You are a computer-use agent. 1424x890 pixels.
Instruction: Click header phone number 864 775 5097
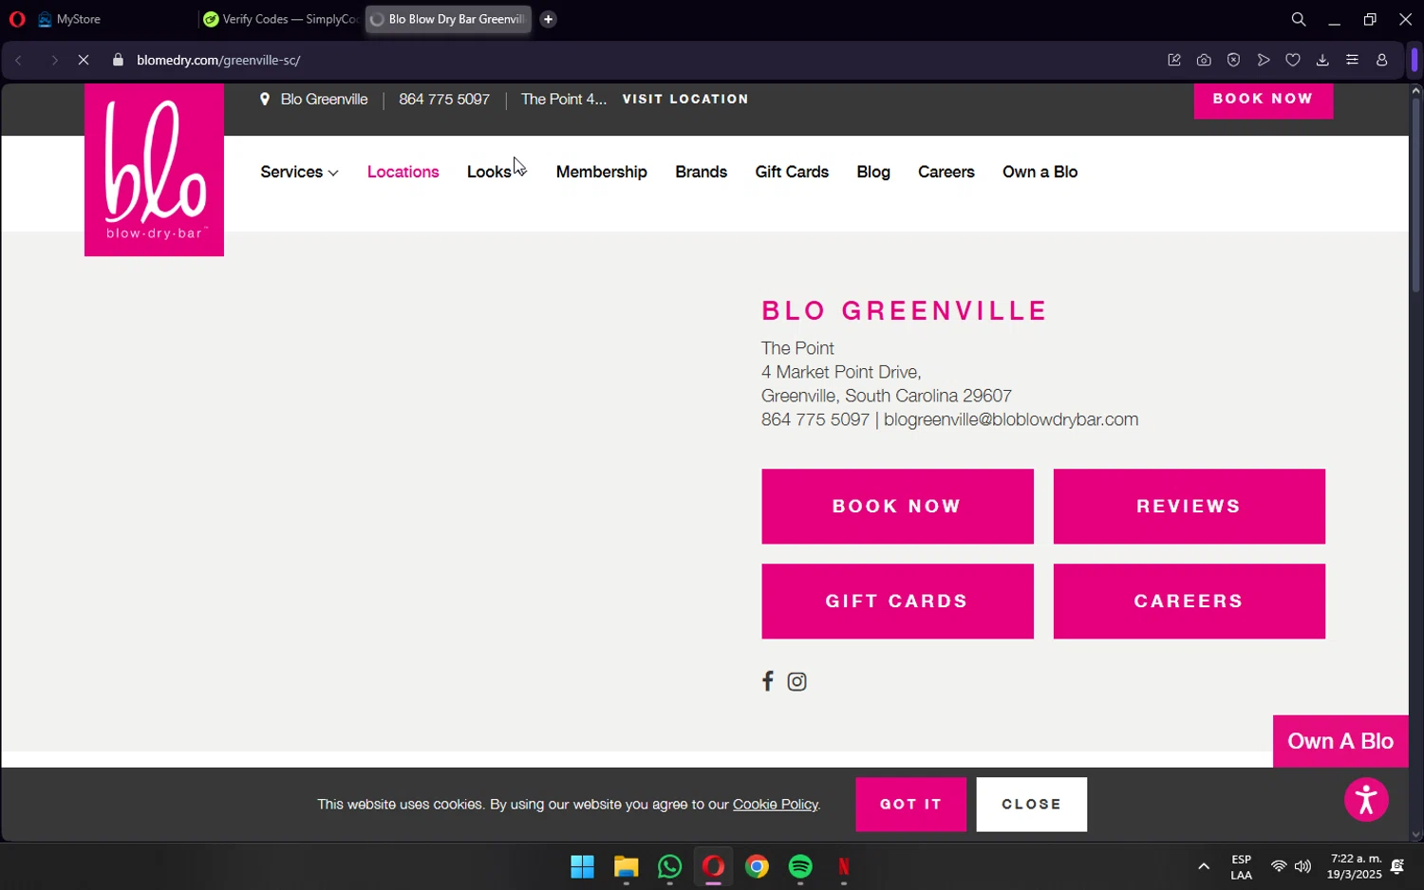[x=444, y=99]
